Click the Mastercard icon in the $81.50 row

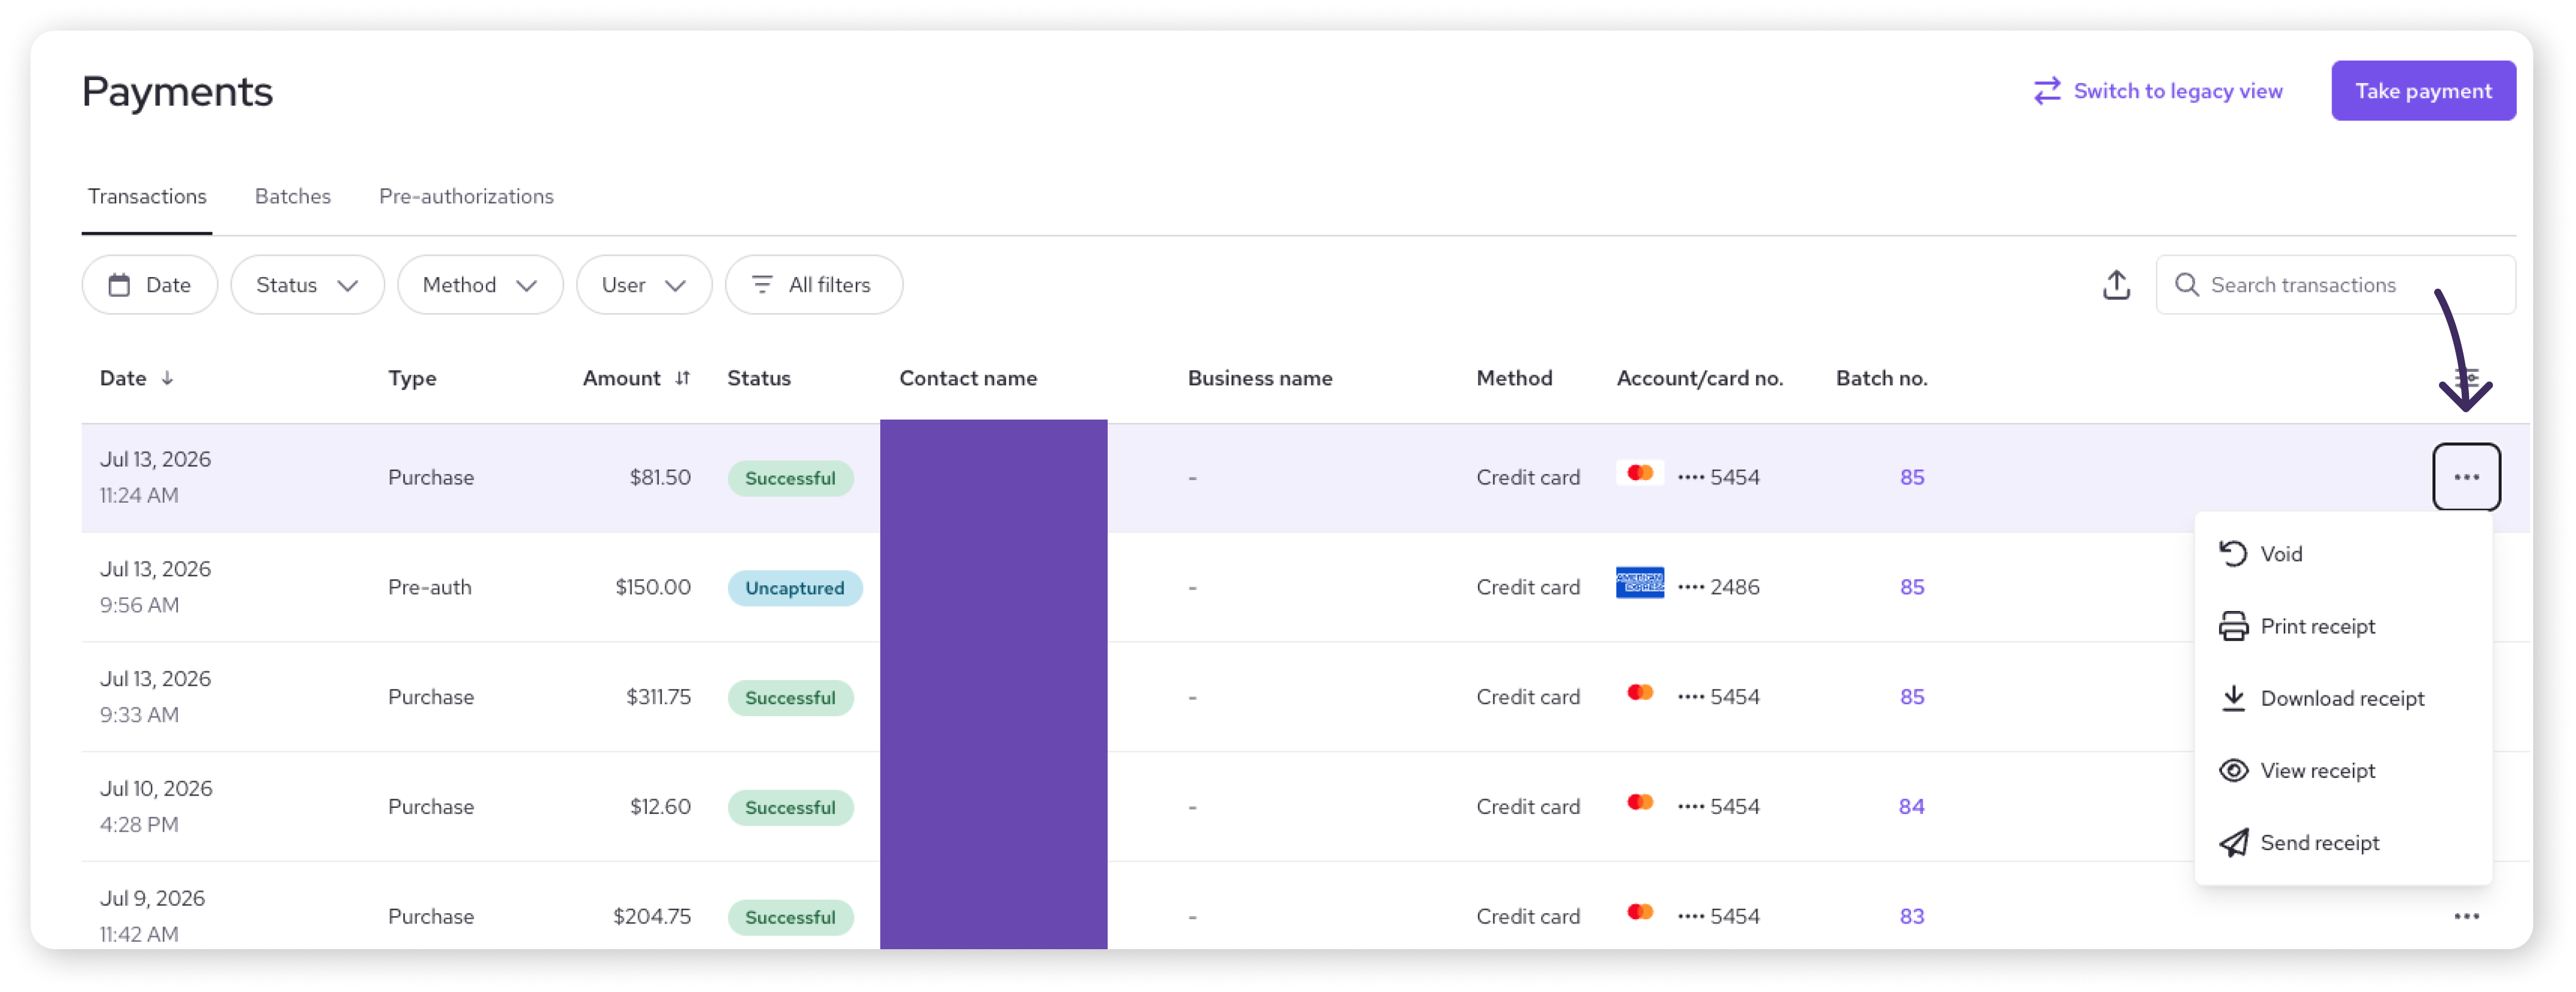[1640, 473]
